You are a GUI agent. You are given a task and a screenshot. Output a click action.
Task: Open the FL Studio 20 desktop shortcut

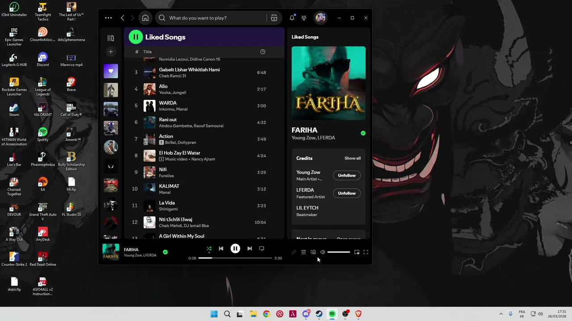click(71, 209)
